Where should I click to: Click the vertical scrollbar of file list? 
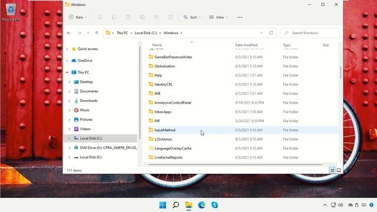pos(340,72)
